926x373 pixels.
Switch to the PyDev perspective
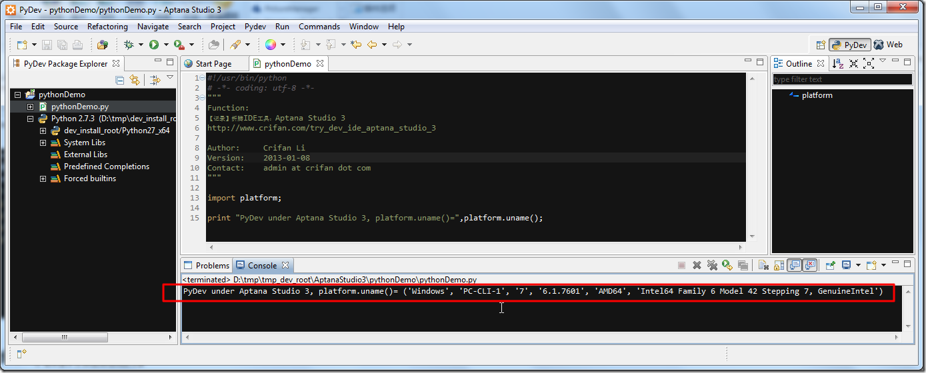[x=849, y=45]
